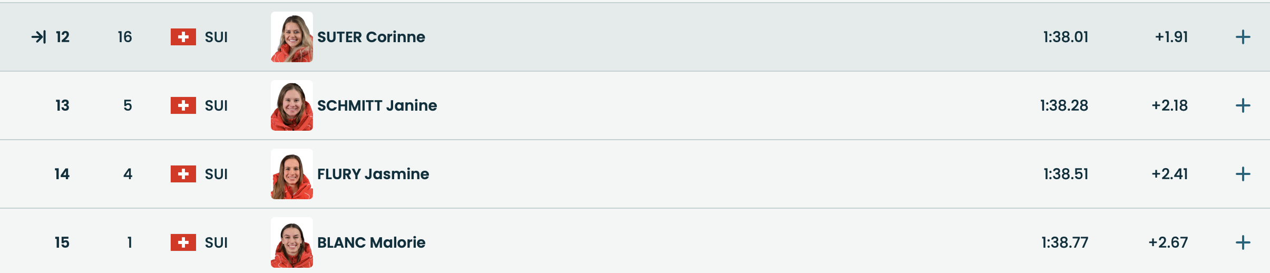Open SCHMITT Janine athlete link
This screenshot has height=273, width=1270.
pyautogui.click(x=377, y=105)
